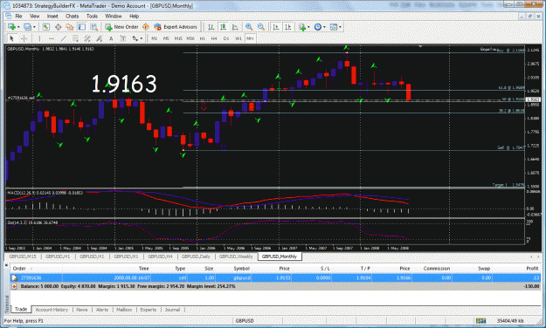Open the File menu

[x=18, y=16]
